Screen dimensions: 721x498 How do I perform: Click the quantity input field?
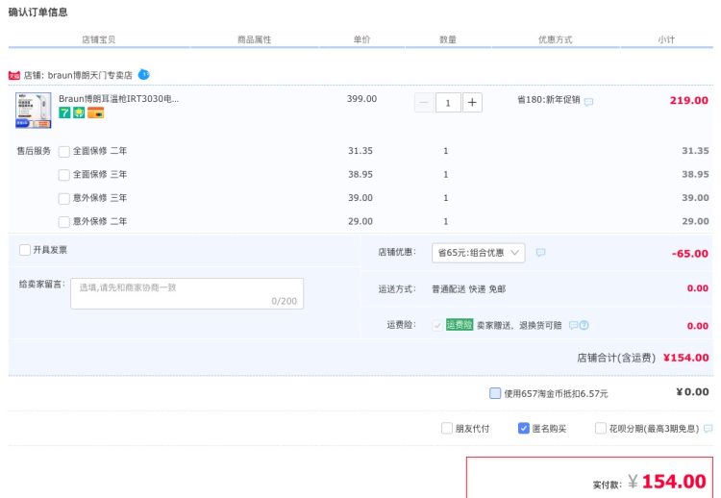448,103
